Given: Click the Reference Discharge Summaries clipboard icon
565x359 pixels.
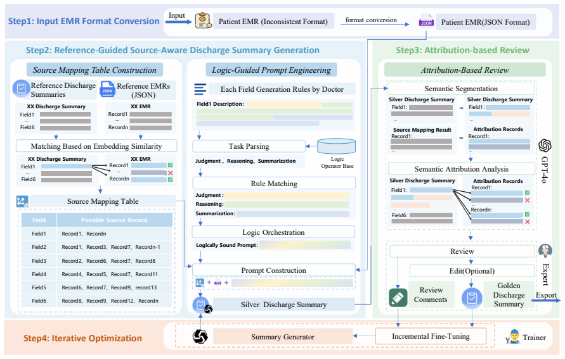Looking at the screenshot, I should click(21, 89).
